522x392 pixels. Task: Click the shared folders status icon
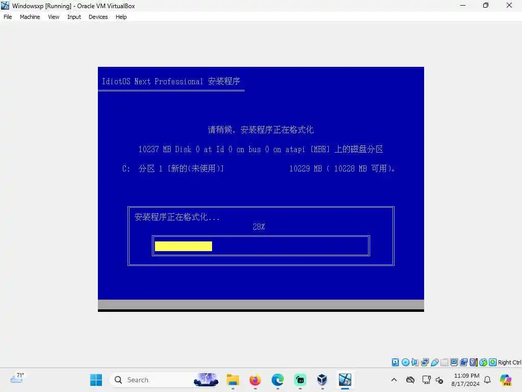coord(444,362)
